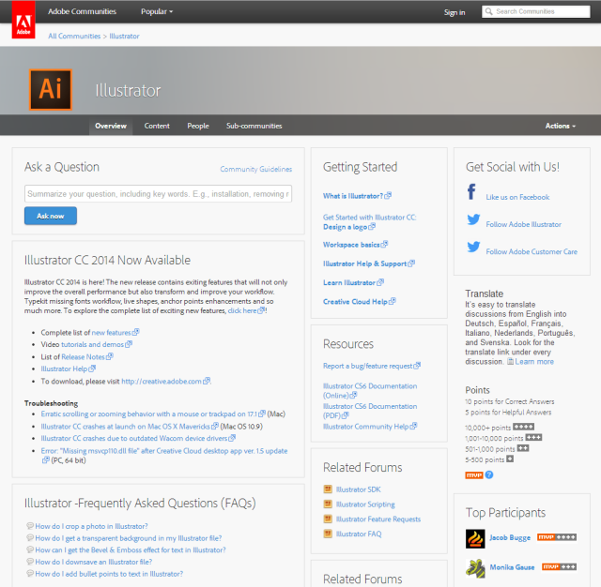Open Erratic scrolling or zooming troubleshooting link
The width and height of the screenshot is (601, 587).
[x=153, y=414]
